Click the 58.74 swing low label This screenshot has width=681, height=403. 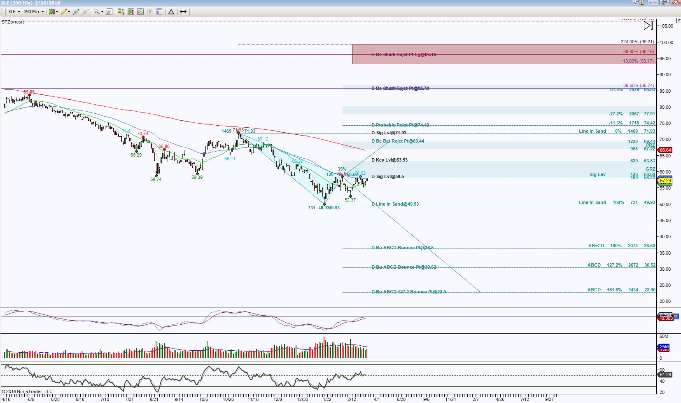(156, 179)
